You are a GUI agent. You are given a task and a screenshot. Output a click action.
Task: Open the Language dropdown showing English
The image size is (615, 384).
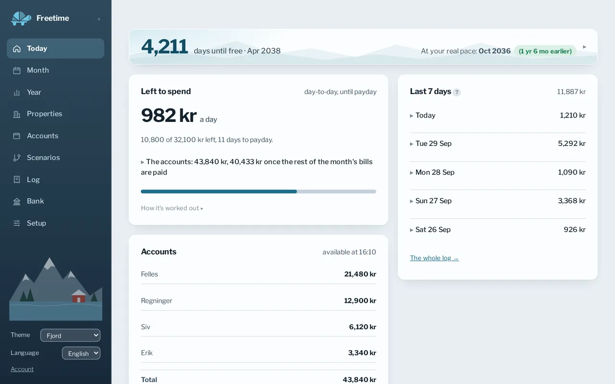pyautogui.click(x=81, y=353)
